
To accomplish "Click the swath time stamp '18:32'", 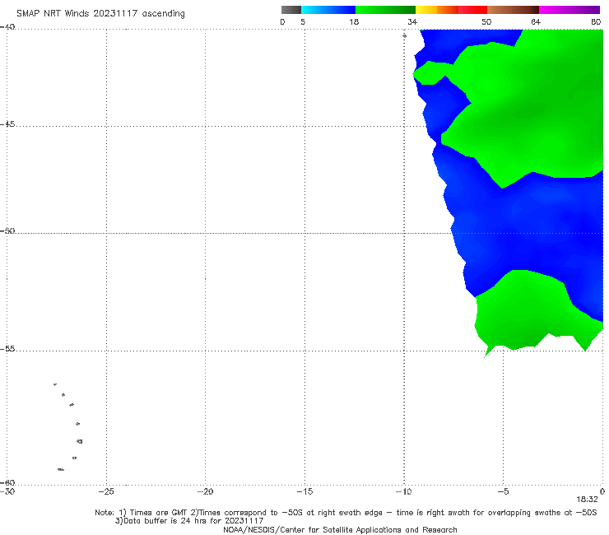I will click(x=587, y=500).
